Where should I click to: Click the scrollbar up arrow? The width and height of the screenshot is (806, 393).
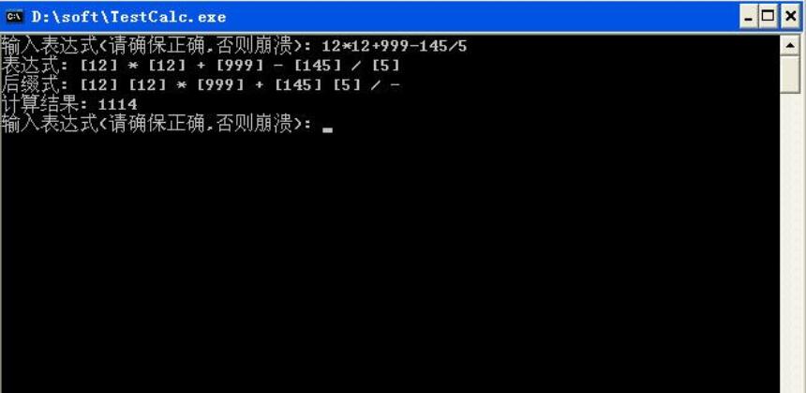[790, 46]
